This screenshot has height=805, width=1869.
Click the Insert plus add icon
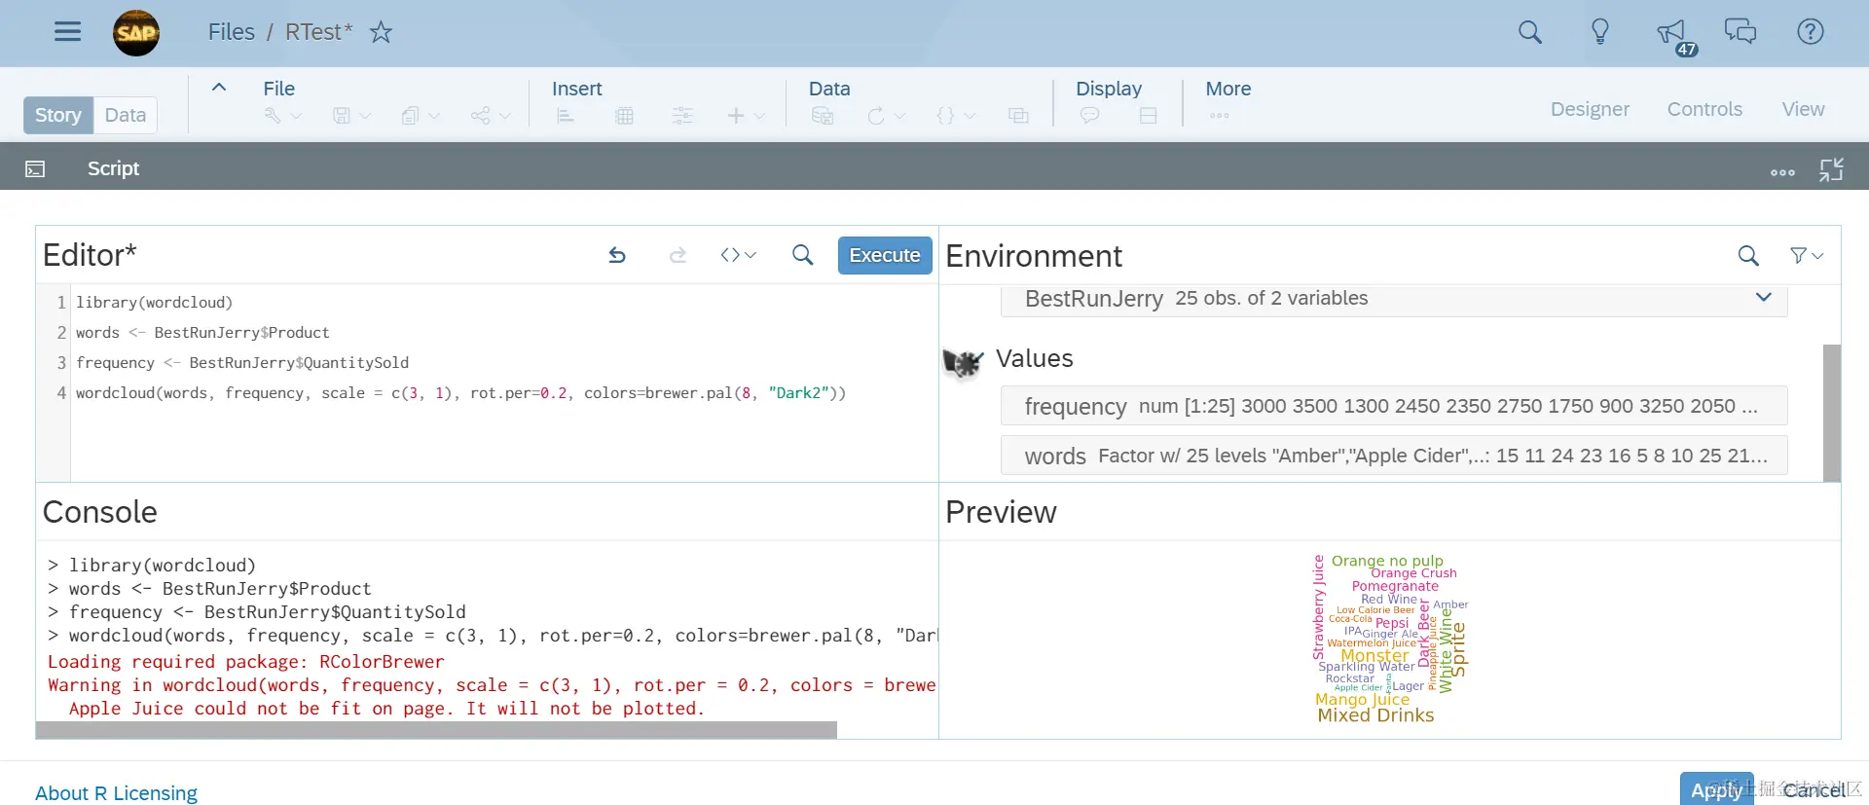coord(736,116)
